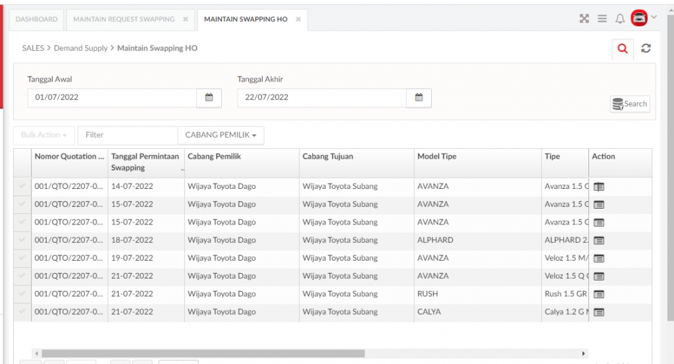The height and width of the screenshot is (364, 674).
Task: Click the horizontal table scrollbar thumb
Action: [203, 353]
